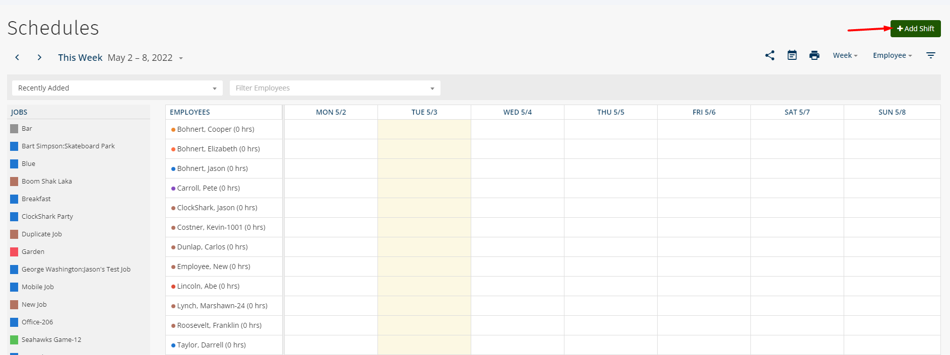
Task: Click the JOBS panel header
Action: [79, 112]
